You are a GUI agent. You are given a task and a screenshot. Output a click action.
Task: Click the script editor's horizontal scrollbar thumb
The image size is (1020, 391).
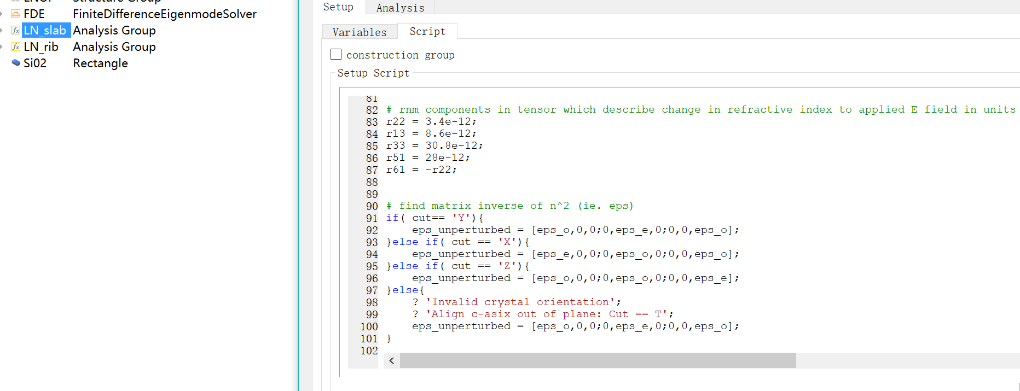coord(598,360)
